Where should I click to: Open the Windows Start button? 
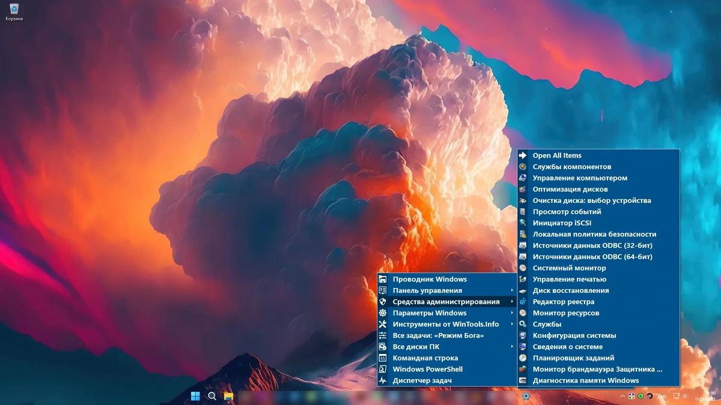(x=195, y=396)
